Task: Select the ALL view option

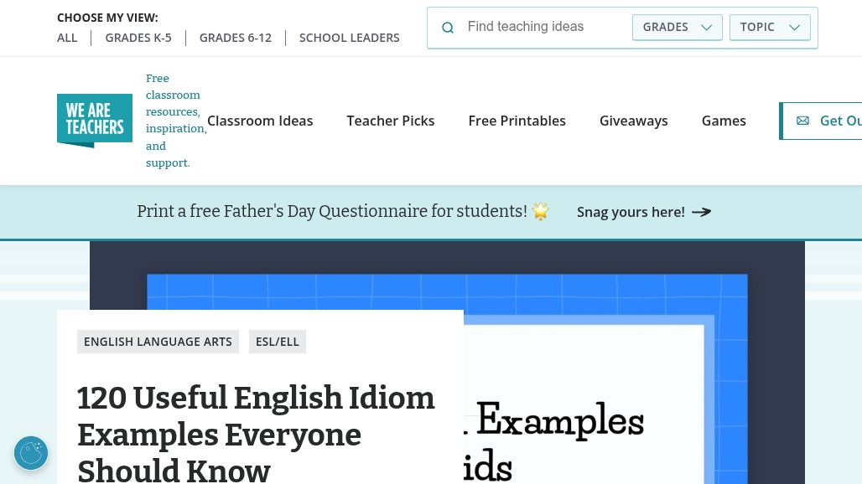Action: coord(67,38)
